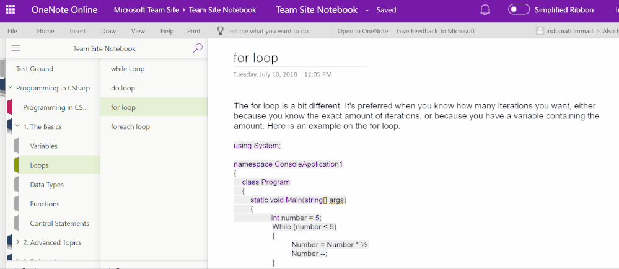This screenshot has height=269, width=619.
Task: Collapse the 1. The Basics group
Action: (18, 126)
